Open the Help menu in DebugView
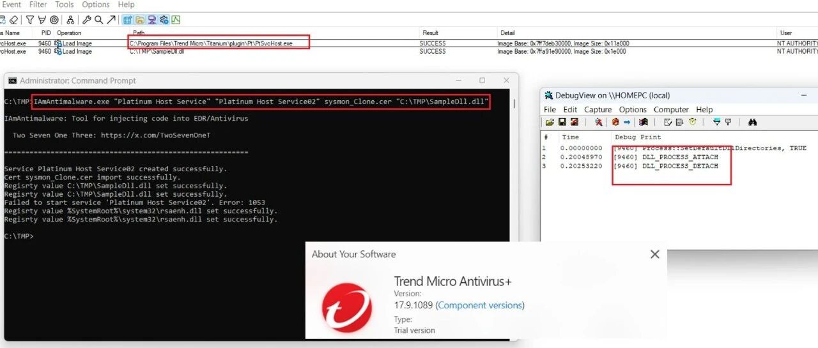 [x=704, y=109]
